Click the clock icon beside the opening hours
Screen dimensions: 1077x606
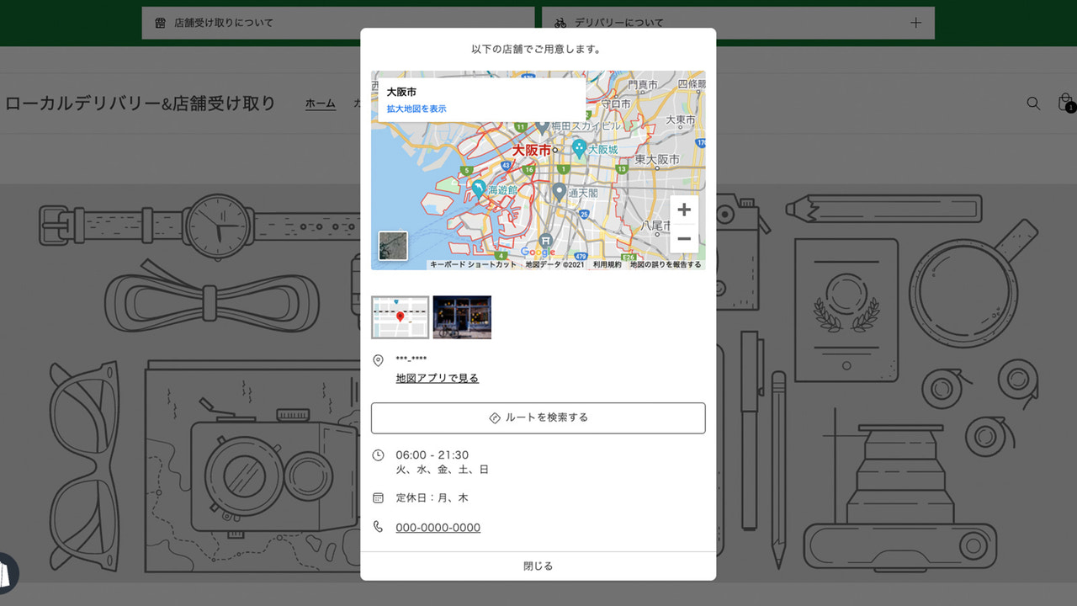(379, 454)
